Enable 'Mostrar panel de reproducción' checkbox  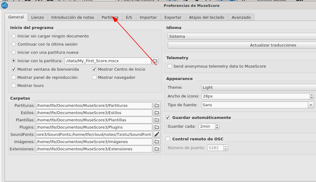pyautogui.click(x=14, y=77)
